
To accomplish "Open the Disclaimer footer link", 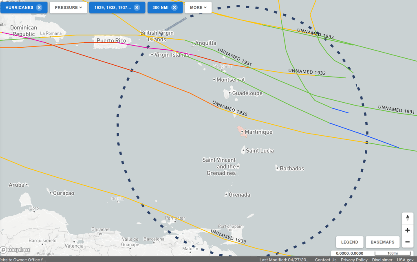I will (x=382, y=260).
